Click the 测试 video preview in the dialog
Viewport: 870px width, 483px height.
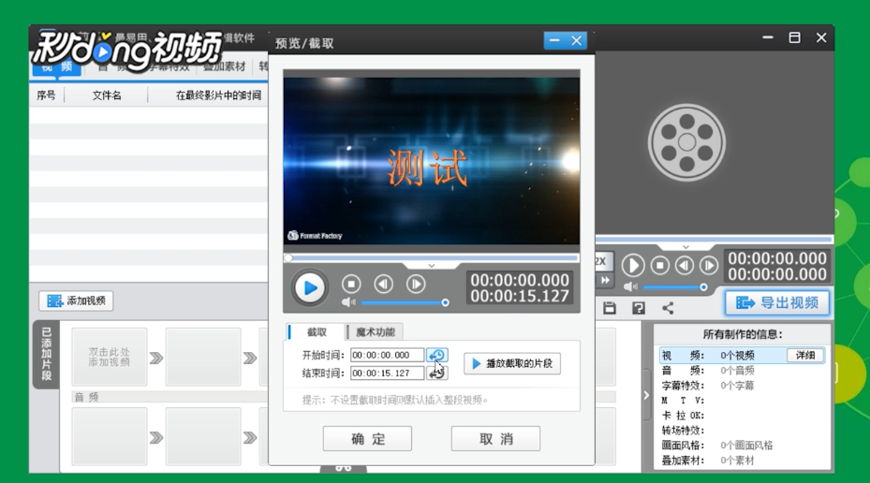click(x=432, y=161)
